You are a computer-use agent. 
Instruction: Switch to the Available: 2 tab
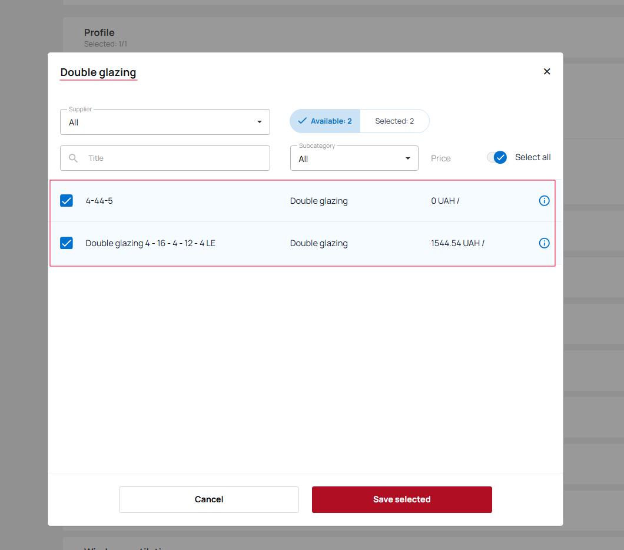(325, 121)
